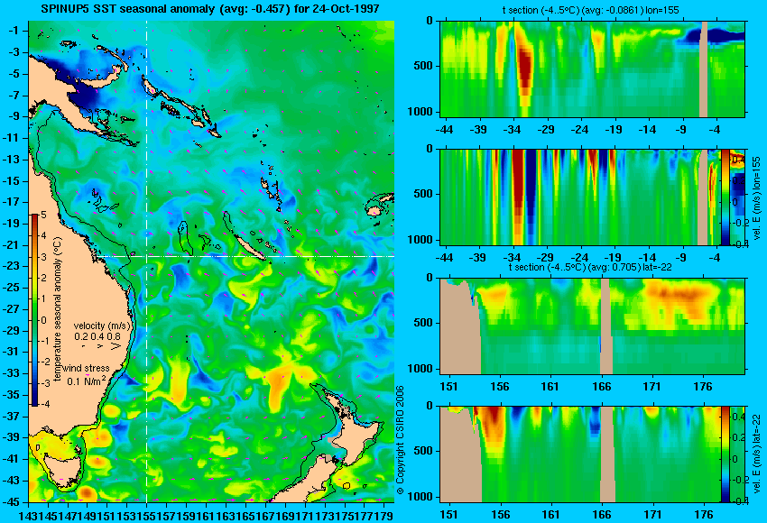Click the 'vel. E (m/s) lon=155' label
This screenshot has width=767, height=523.
(x=757, y=198)
